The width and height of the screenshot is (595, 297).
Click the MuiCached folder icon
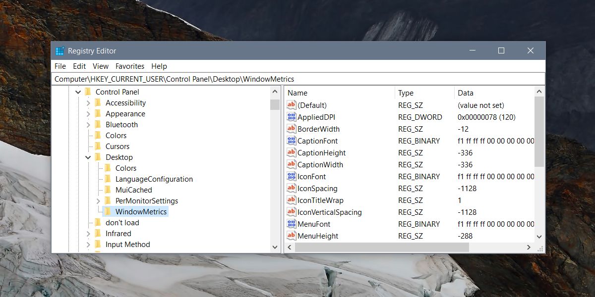(x=108, y=190)
